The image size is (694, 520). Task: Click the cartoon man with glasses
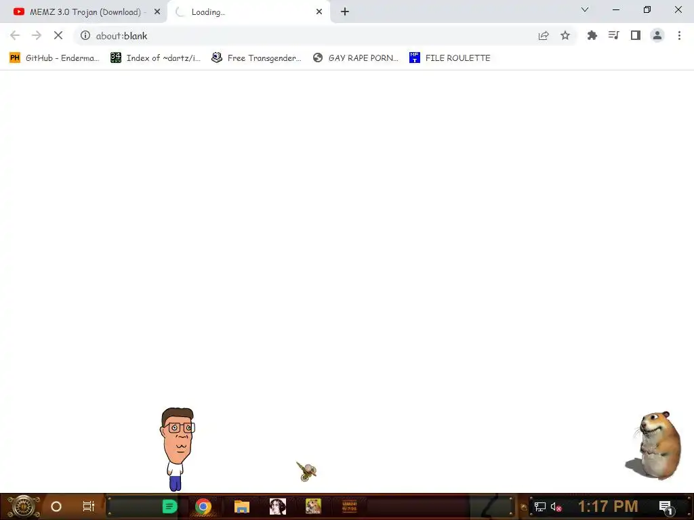click(x=177, y=450)
